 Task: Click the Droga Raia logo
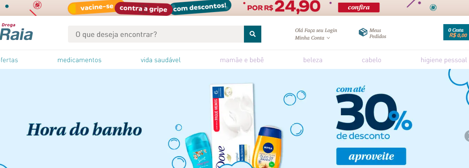16,32
